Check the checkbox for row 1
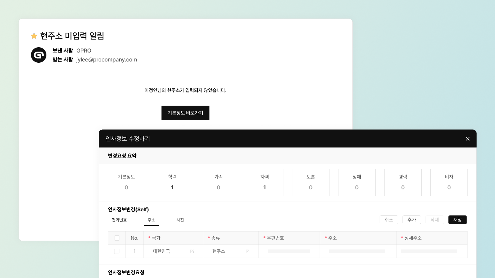Screen dimensions: 495x278 point(117,251)
